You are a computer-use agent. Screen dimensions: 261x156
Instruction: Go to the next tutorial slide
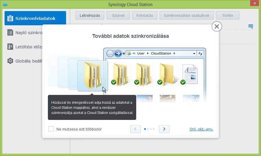tap(164, 129)
